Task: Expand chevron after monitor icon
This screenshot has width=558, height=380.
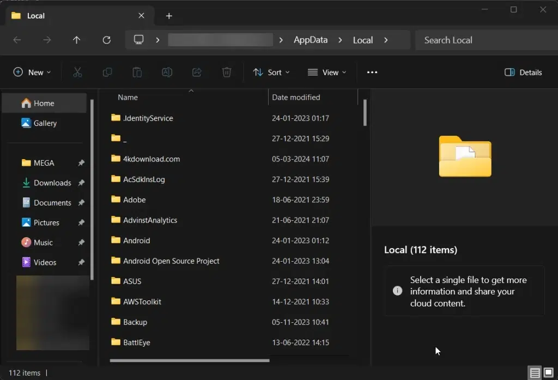Action: (157, 40)
